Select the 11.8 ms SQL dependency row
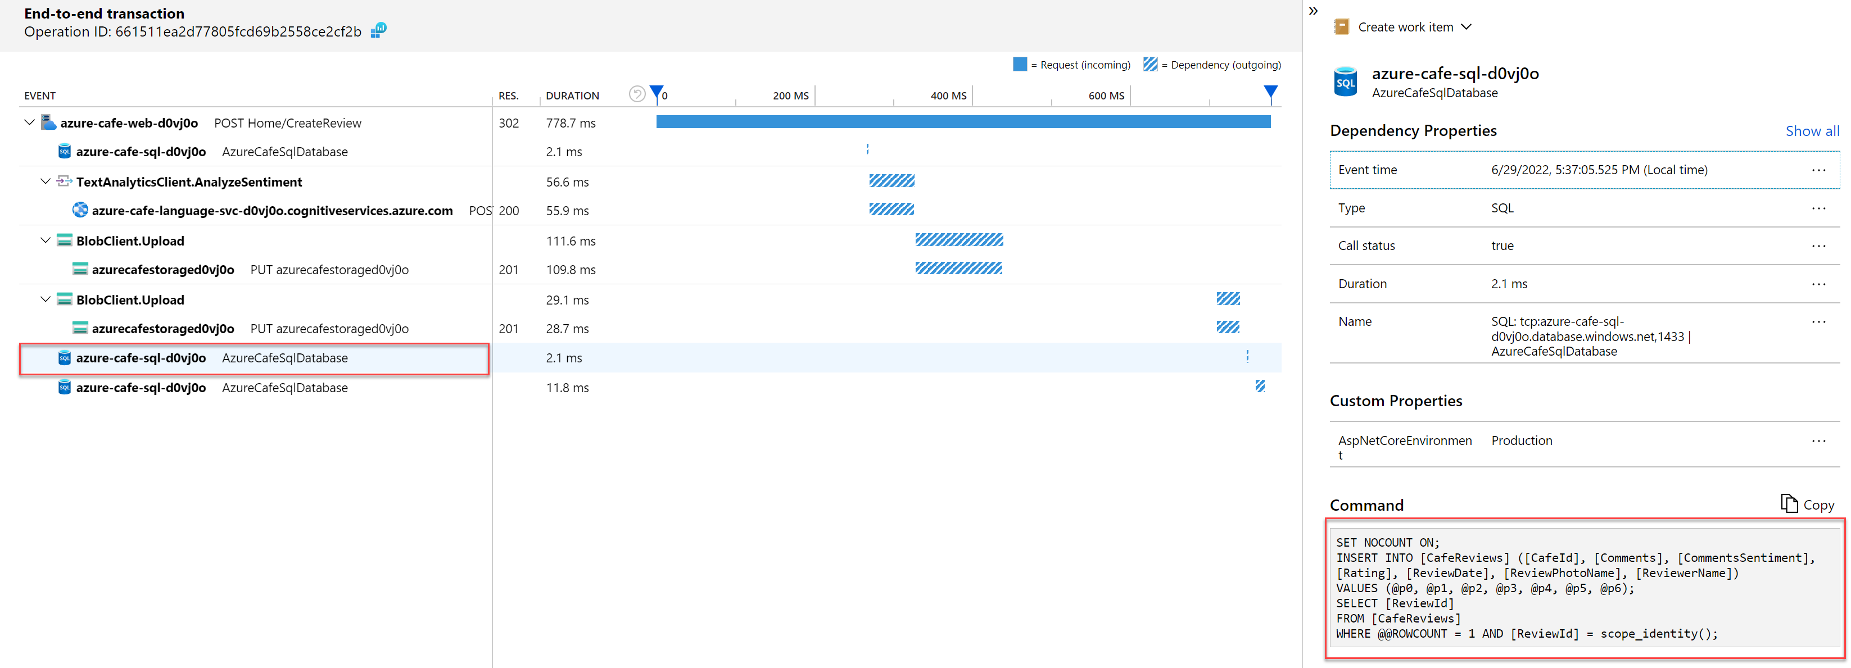 141,388
